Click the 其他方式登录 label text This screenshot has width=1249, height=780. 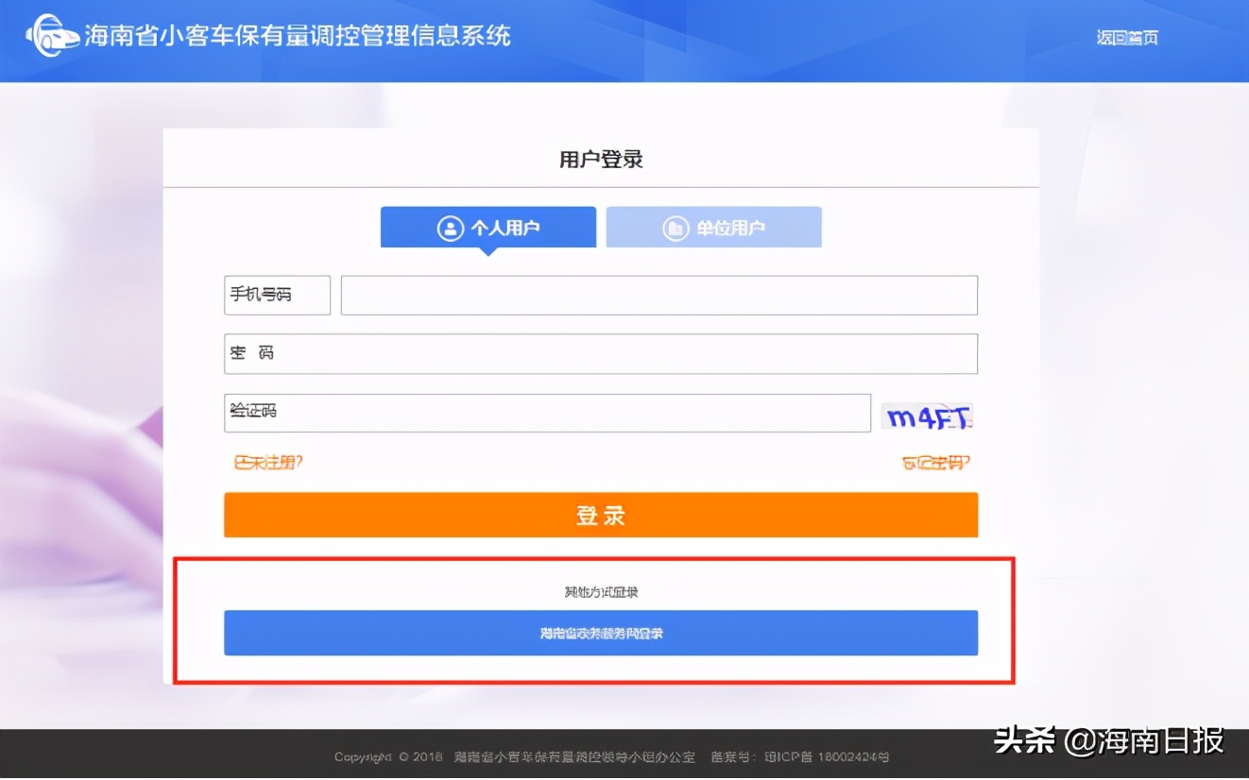602,592
